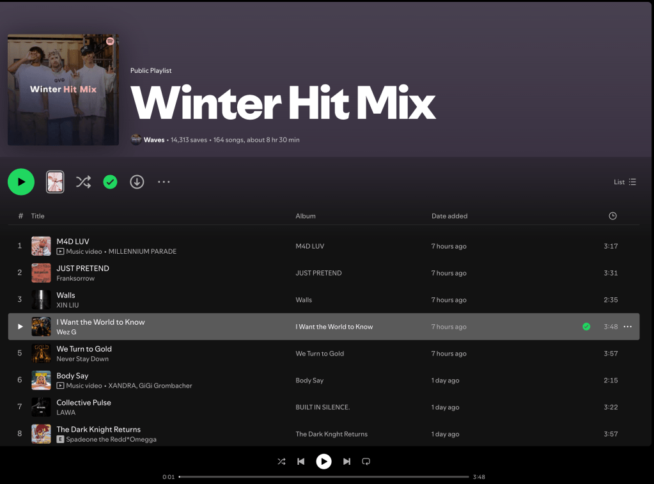Viewport: 654px width, 484px height.
Task: Open artist XIN LIU
Action: pyautogui.click(x=68, y=305)
